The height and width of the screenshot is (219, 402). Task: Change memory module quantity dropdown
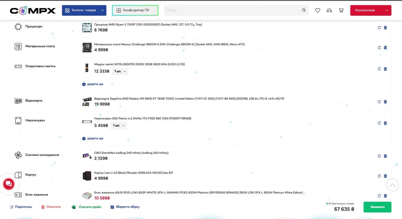tap(120, 71)
